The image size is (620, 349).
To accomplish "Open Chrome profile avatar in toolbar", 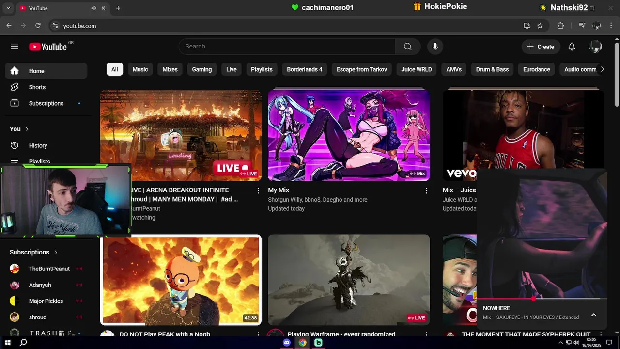I will click(597, 26).
